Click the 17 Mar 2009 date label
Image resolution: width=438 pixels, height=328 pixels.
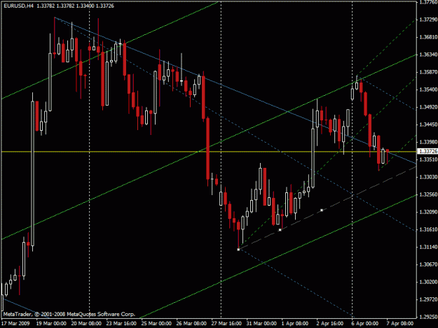[x=15, y=324]
